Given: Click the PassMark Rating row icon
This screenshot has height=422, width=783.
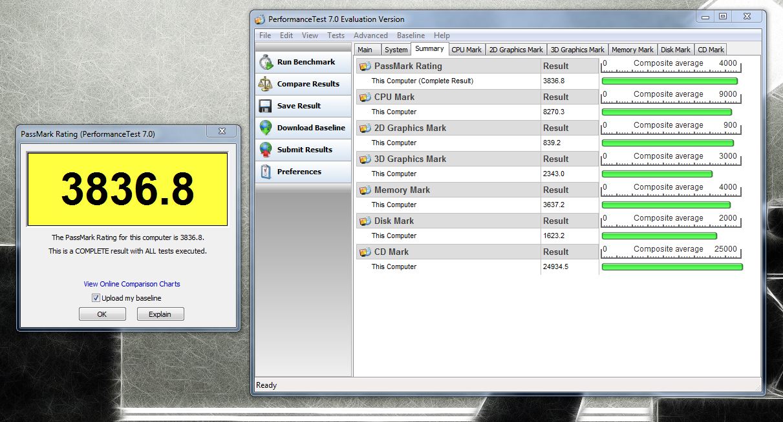Looking at the screenshot, I should point(365,66).
